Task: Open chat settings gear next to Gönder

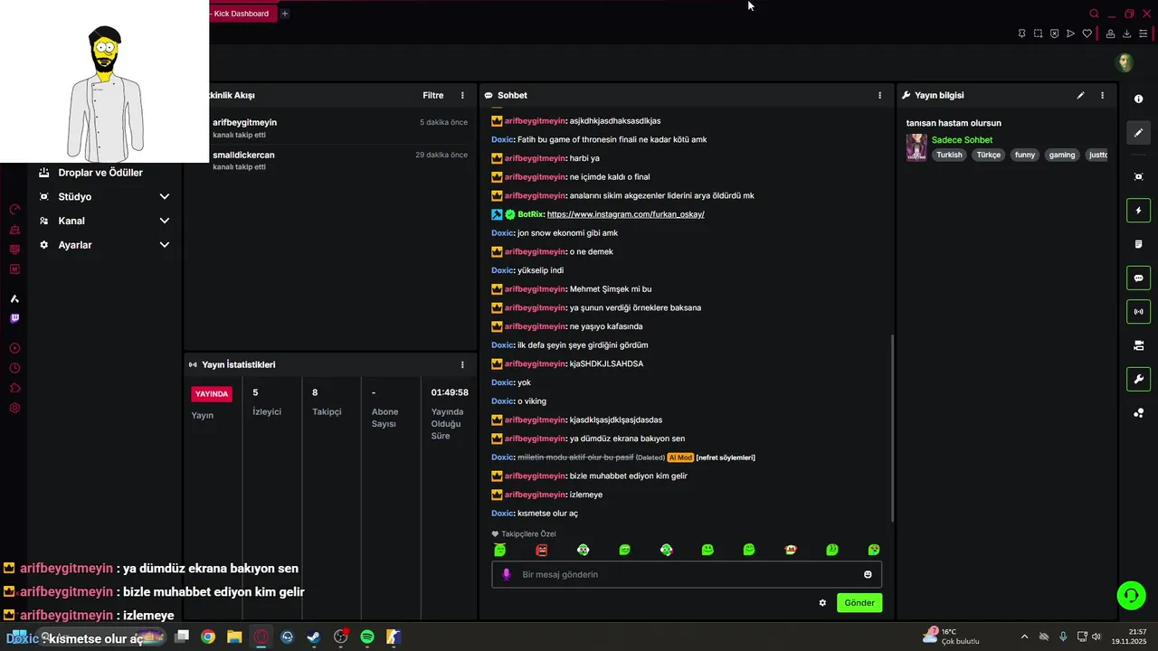Action: 822,603
